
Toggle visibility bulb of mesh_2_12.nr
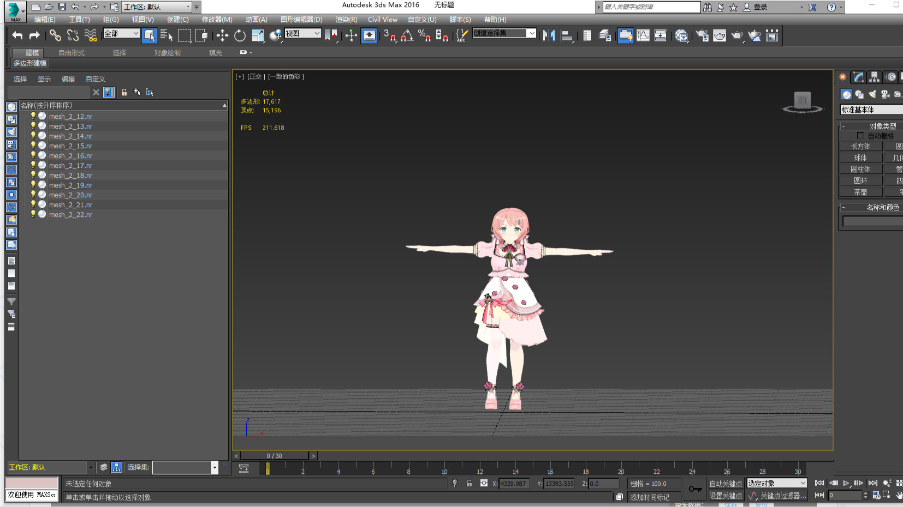33,116
